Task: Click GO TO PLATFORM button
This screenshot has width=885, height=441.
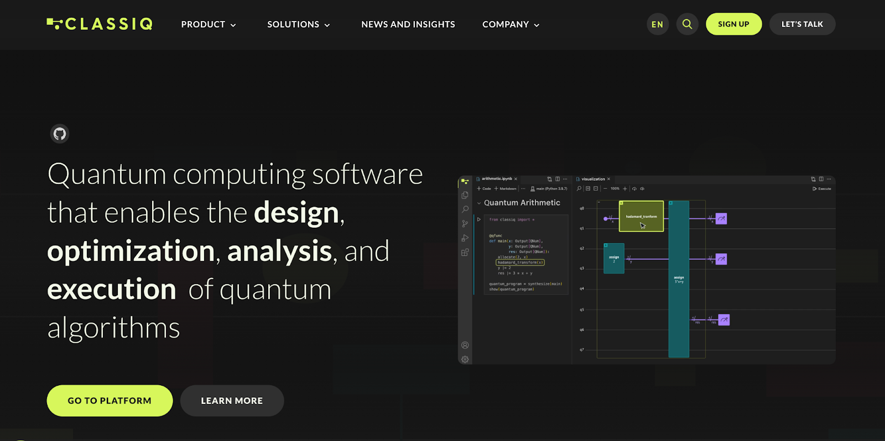Action: 110,401
